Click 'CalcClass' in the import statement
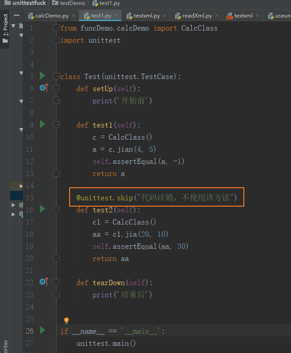This screenshot has height=353, width=291. (199, 28)
